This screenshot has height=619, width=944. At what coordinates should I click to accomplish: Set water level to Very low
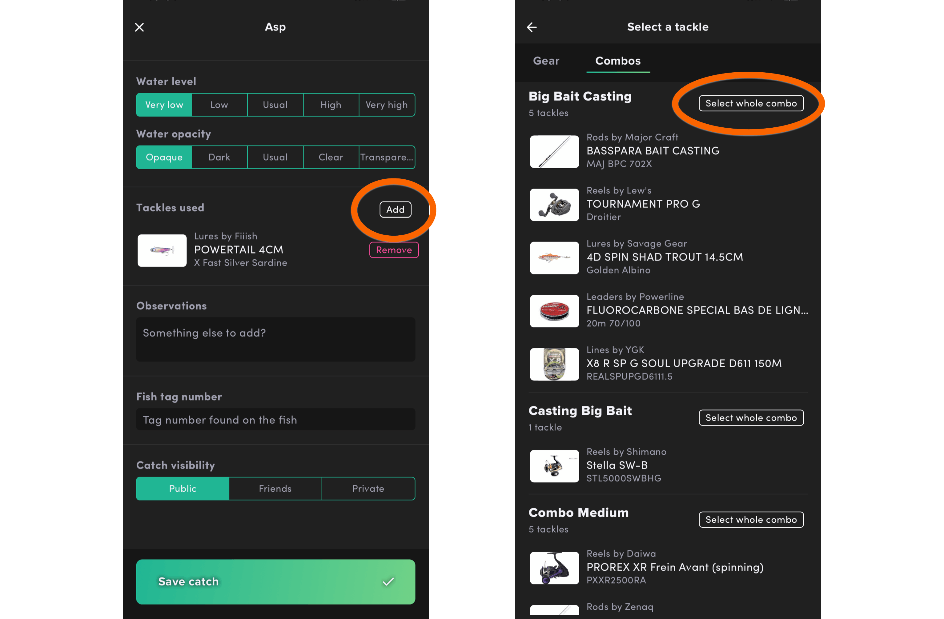164,105
